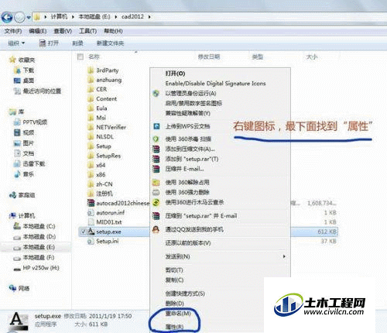Open the 编辑(E) menu
This screenshot has width=387, height=333.
(38, 31)
